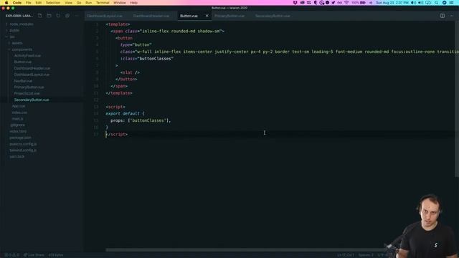Screen dimensions: 459x258
Task: Open the View menu
Action: click(69, 3)
